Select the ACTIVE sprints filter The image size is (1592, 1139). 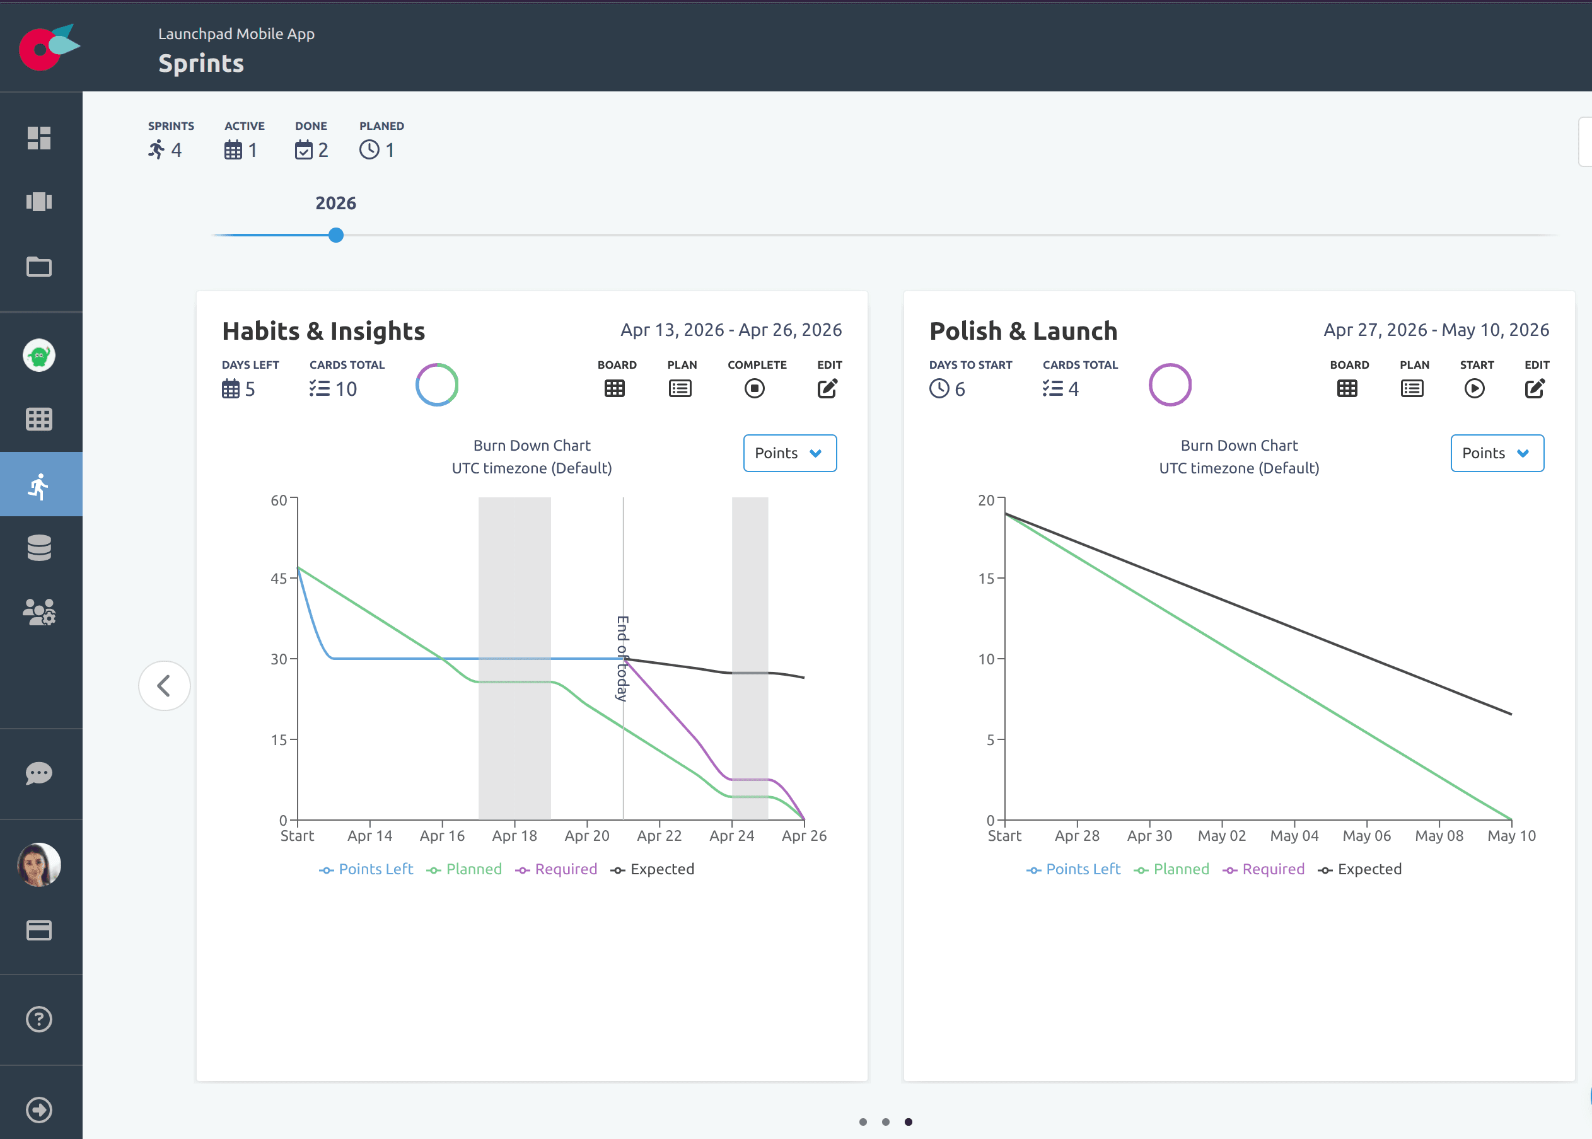[243, 139]
